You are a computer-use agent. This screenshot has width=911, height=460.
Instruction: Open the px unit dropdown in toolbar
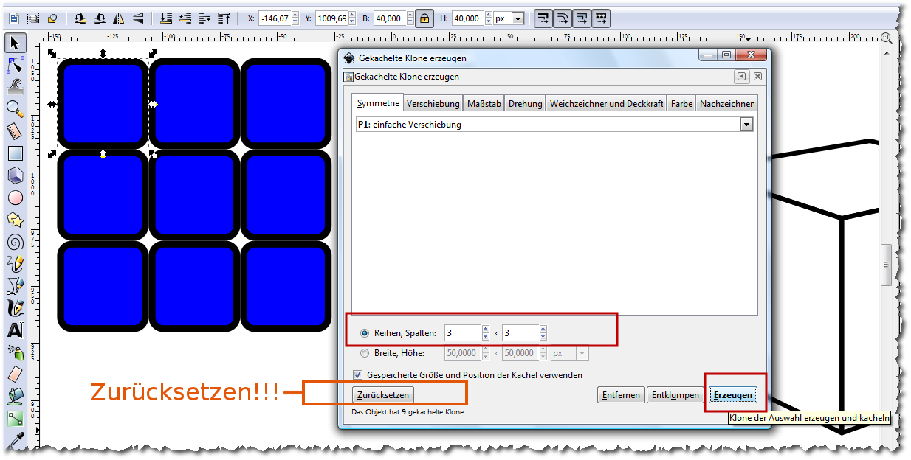click(518, 18)
